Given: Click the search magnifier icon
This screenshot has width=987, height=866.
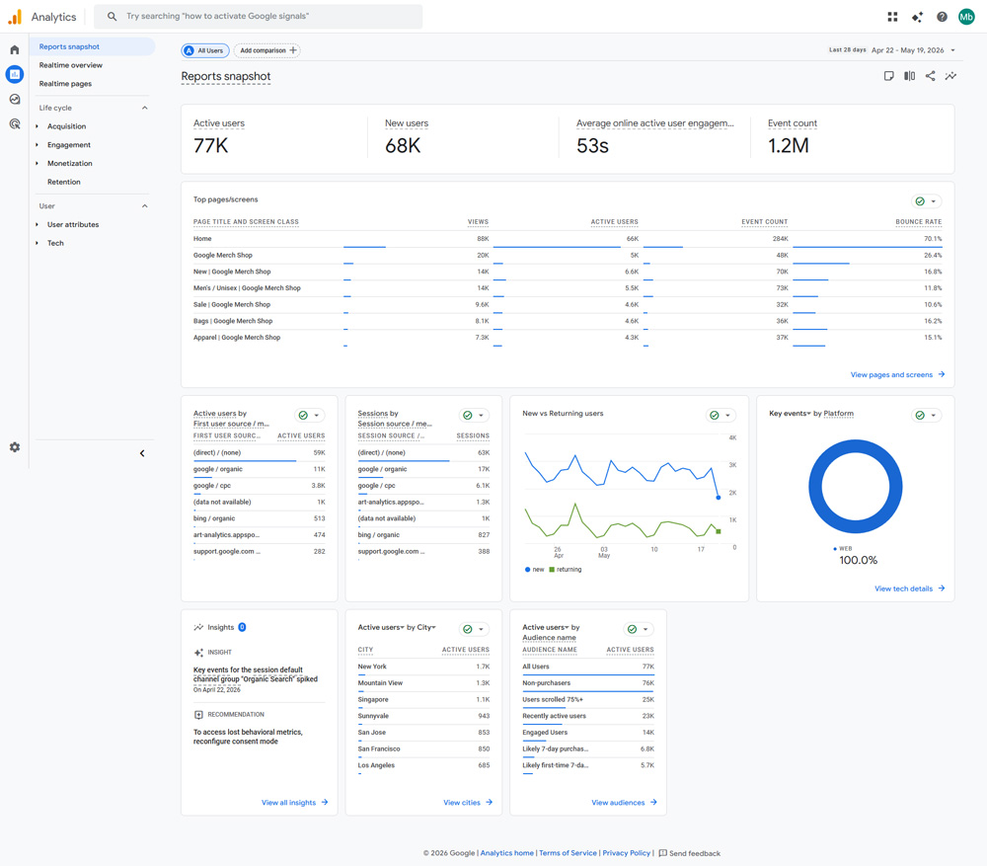Looking at the screenshot, I should point(113,17).
